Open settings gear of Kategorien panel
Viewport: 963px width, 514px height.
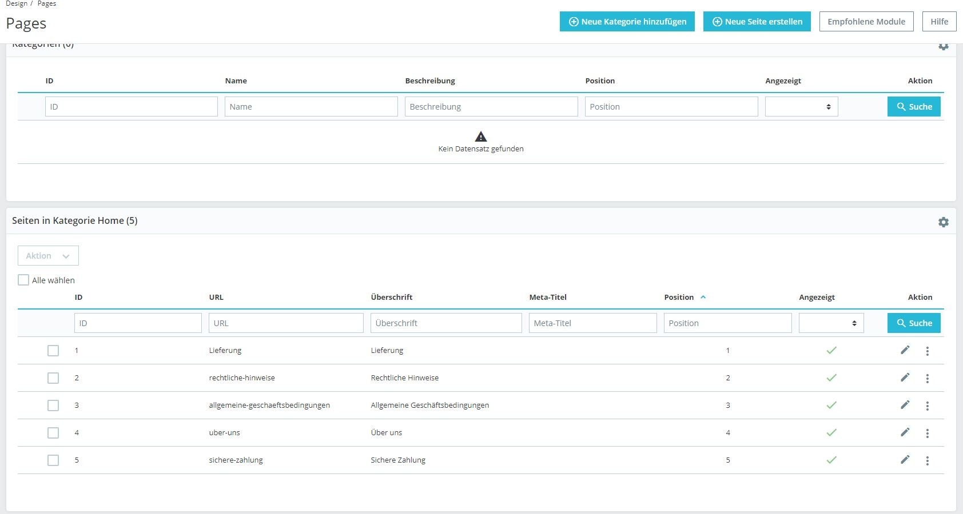coord(944,46)
